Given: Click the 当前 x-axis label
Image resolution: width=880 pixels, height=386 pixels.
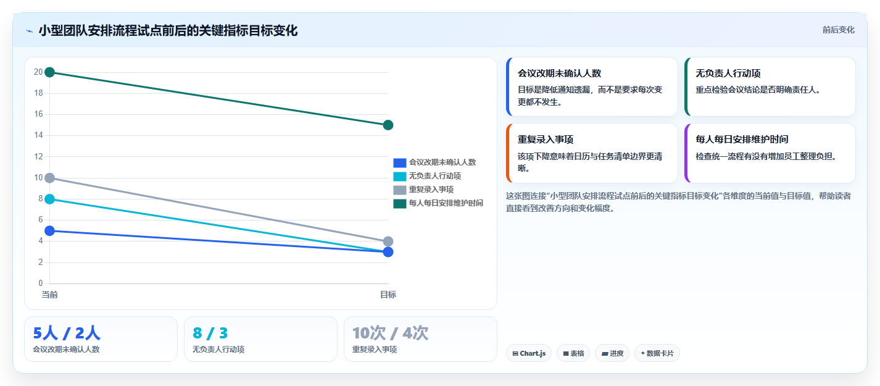Looking at the screenshot, I should (x=50, y=295).
